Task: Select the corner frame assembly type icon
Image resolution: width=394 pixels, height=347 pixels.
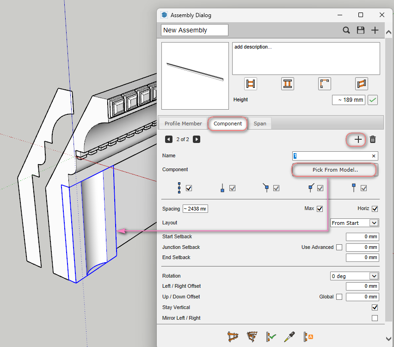Action: (325, 84)
